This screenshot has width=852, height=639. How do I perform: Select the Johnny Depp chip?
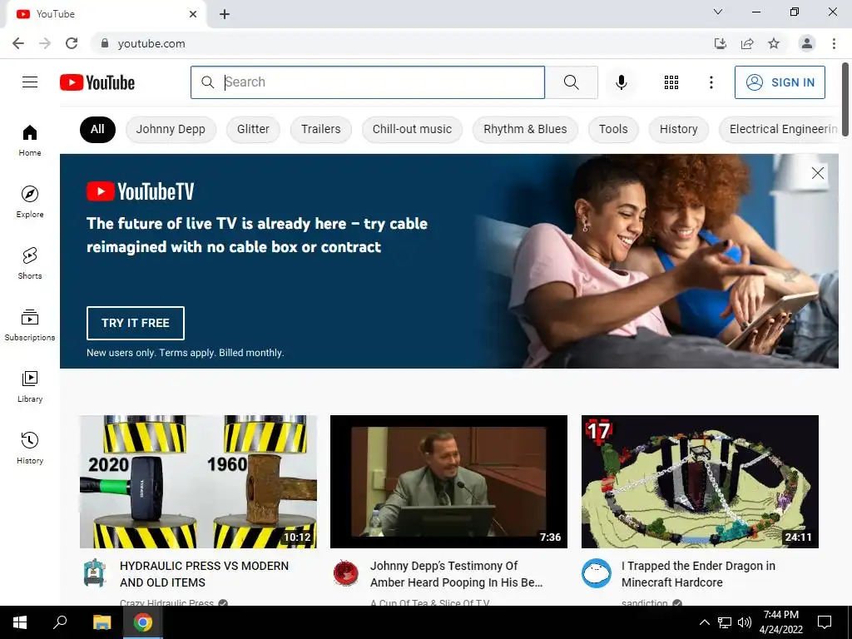171,129
